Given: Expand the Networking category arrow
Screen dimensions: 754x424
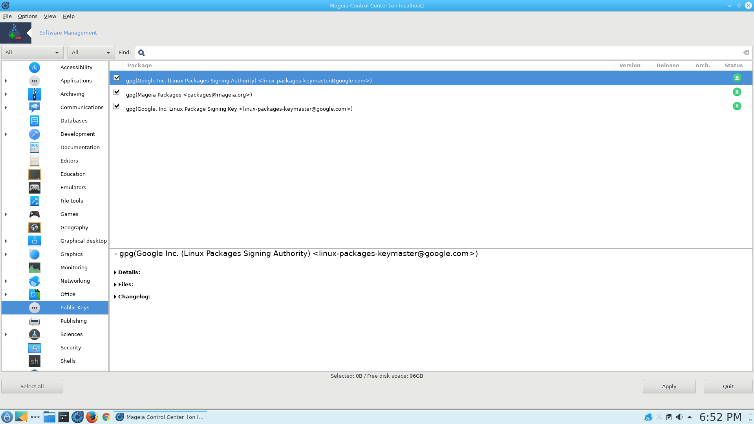Looking at the screenshot, I should pyautogui.click(x=6, y=281).
